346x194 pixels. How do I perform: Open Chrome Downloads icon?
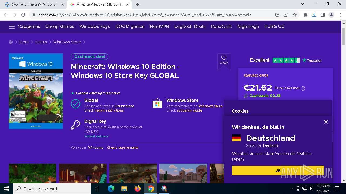[x=314, y=15]
